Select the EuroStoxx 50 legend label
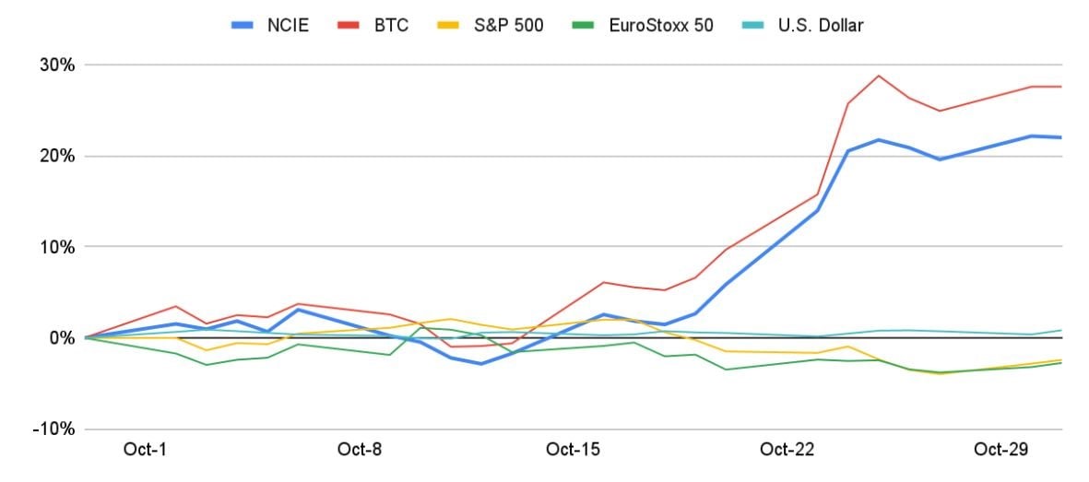The height and width of the screenshot is (482, 1089). click(x=659, y=25)
